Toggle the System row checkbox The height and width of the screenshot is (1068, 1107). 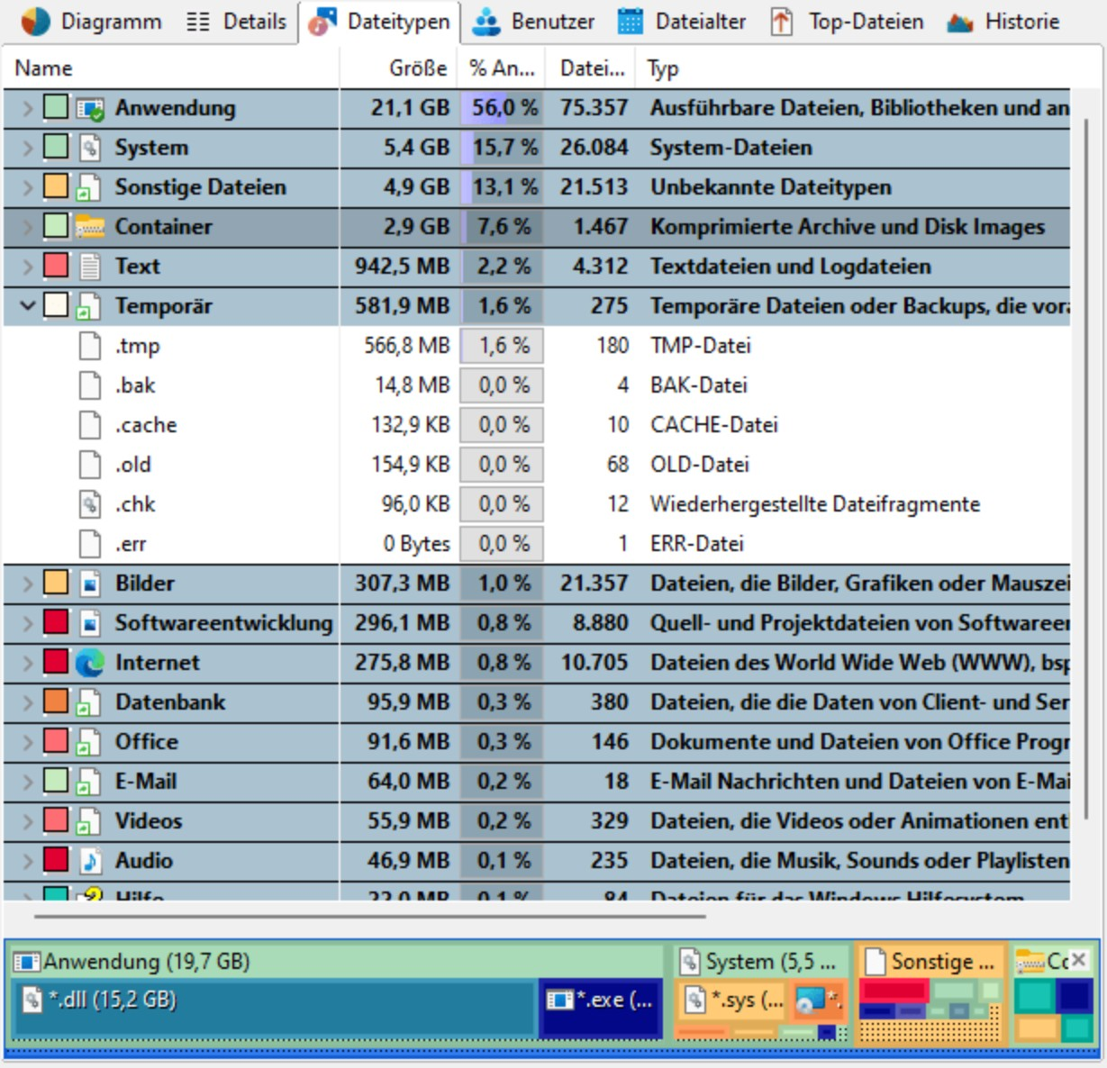(x=56, y=148)
